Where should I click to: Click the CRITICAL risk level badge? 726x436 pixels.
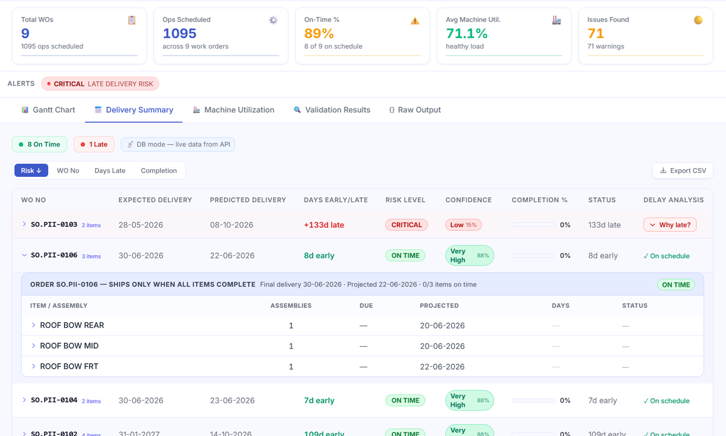click(406, 225)
